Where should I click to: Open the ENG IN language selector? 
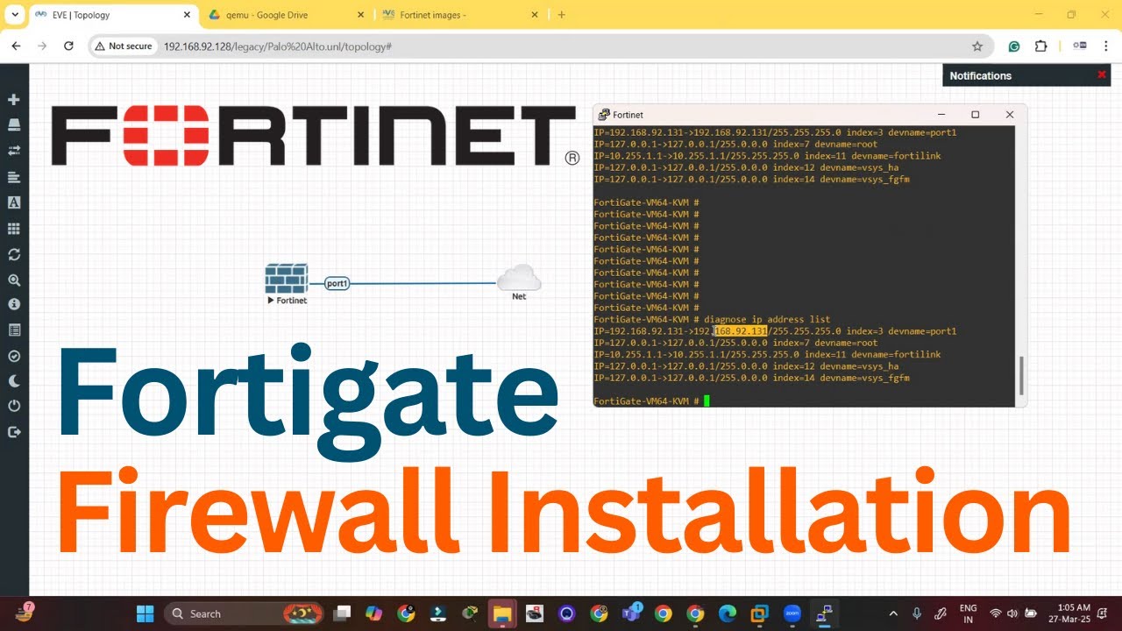(x=968, y=613)
